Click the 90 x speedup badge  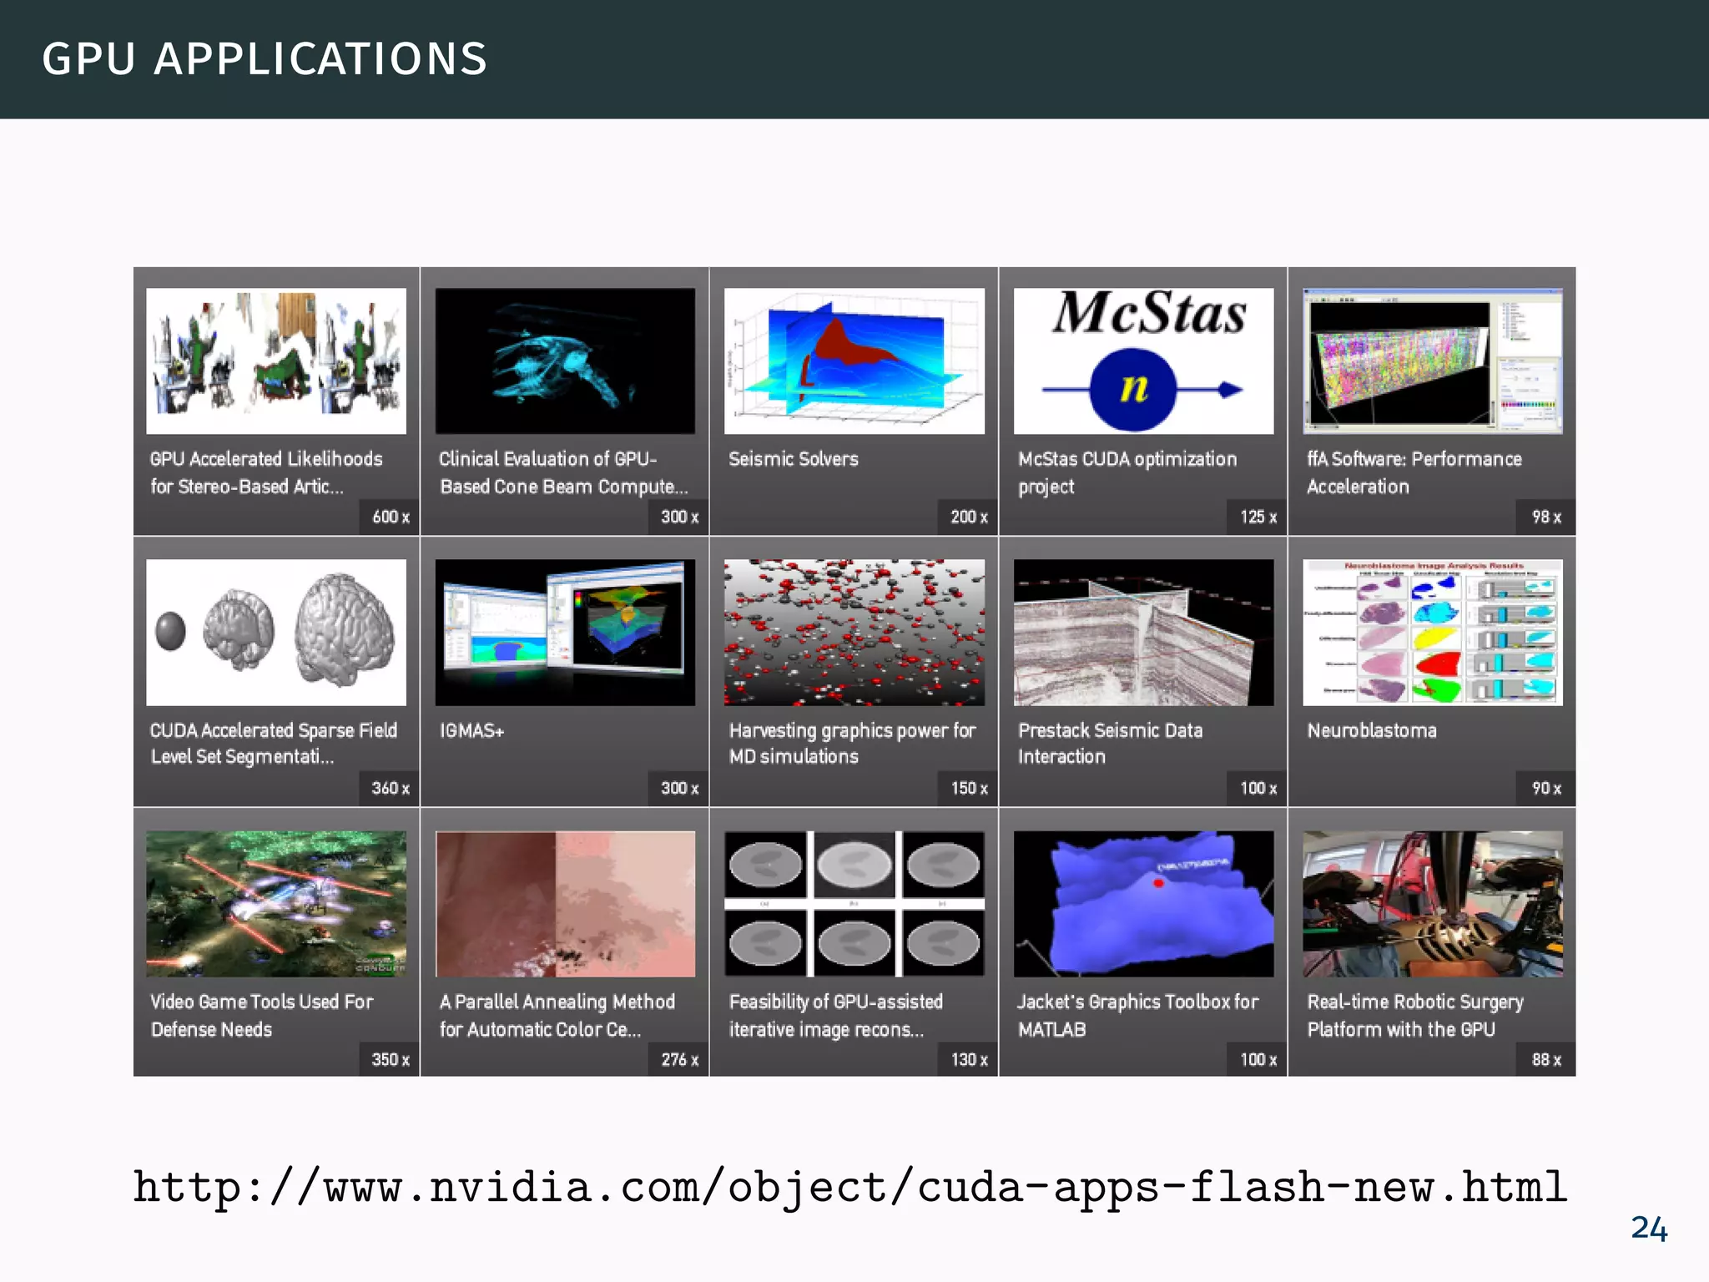click(1546, 789)
